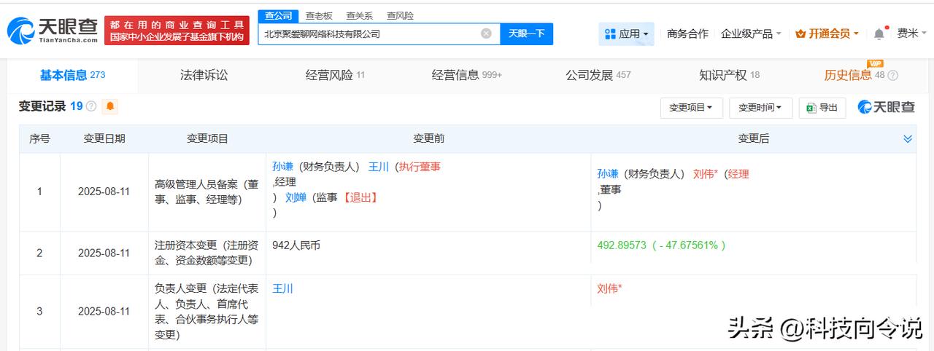
Task: Open the 变更项目 filter dropdown
Action: pyautogui.click(x=691, y=108)
